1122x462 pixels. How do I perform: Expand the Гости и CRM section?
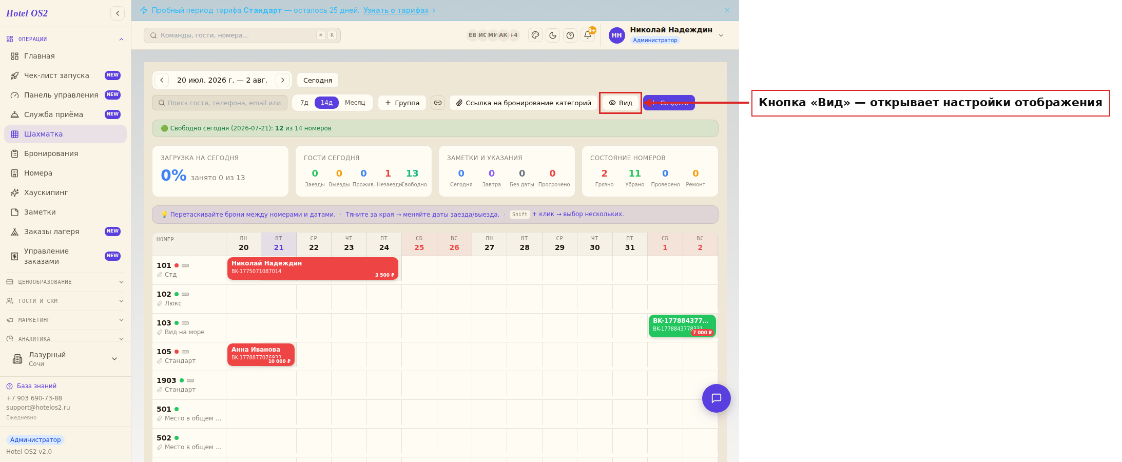pos(65,301)
